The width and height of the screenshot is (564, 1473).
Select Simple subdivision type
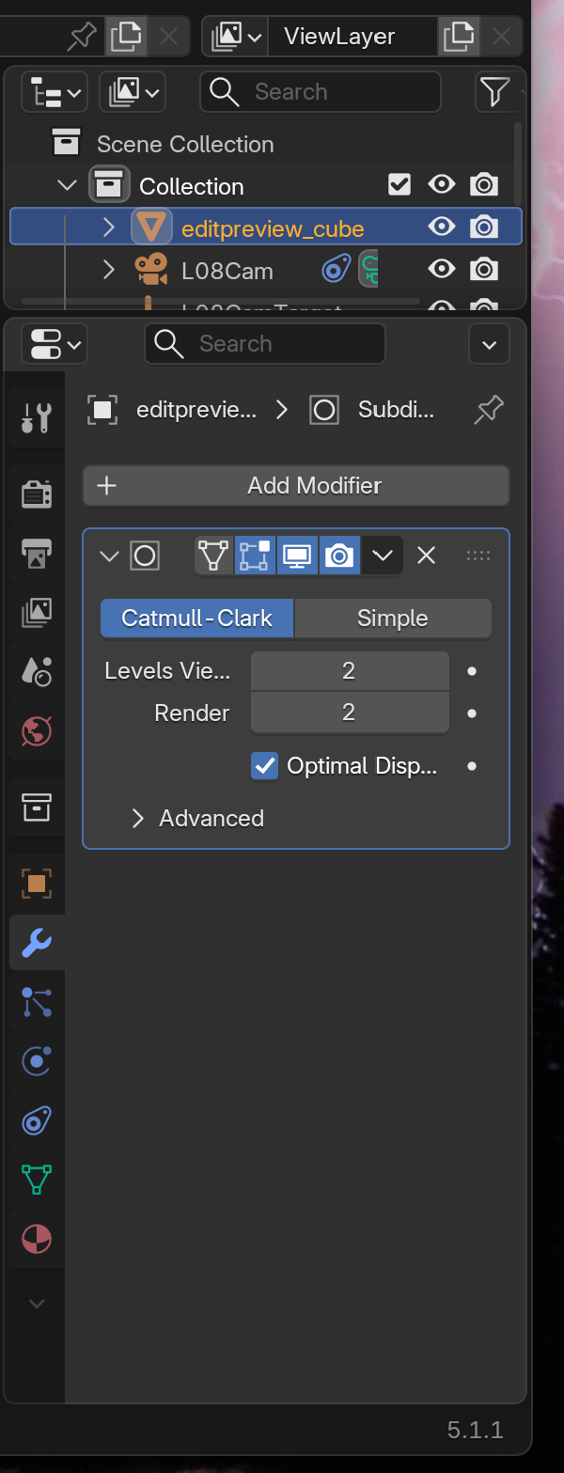coord(393,619)
